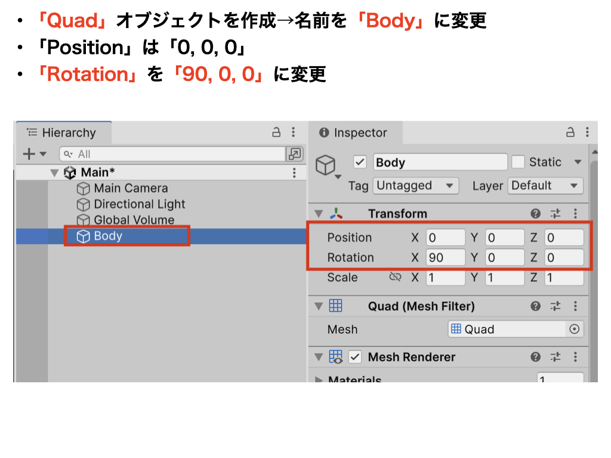Select the Inspector tab
The image size is (611, 458).
click(x=356, y=133)
